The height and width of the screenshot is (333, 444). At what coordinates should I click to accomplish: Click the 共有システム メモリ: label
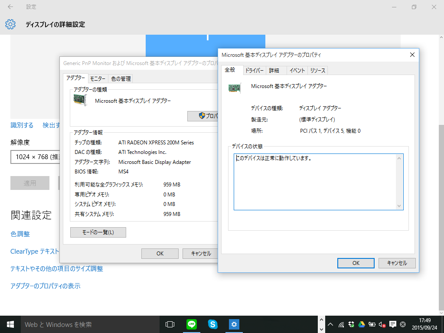coord(94,214)
